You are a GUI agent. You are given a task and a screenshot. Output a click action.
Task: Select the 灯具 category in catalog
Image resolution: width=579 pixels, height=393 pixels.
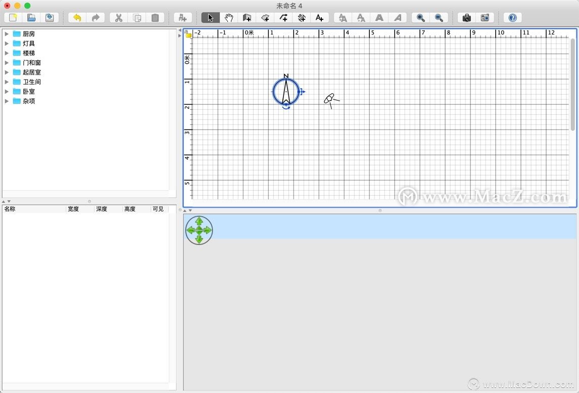(x=29, y=43)
